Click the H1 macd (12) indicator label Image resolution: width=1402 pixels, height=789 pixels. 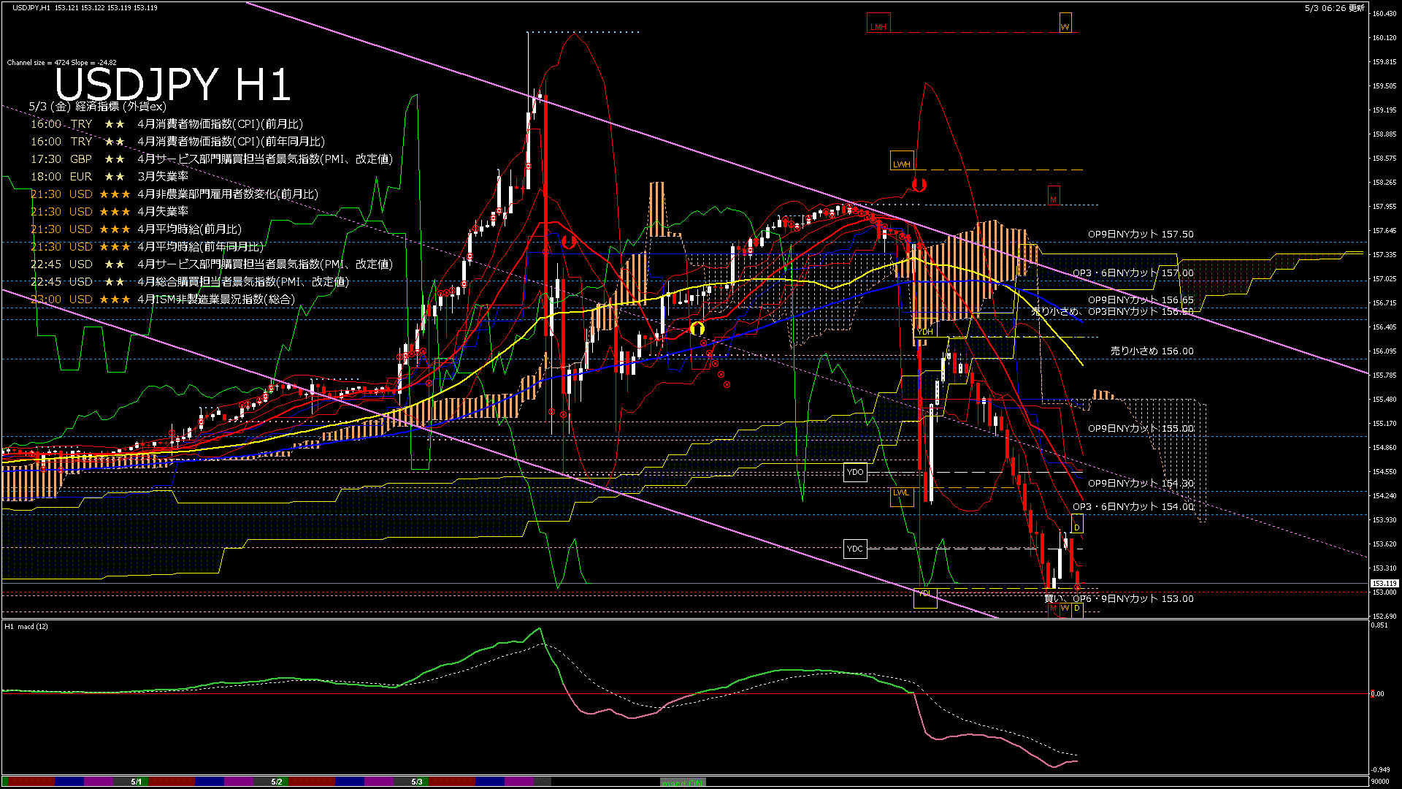(x=27, y=627)
